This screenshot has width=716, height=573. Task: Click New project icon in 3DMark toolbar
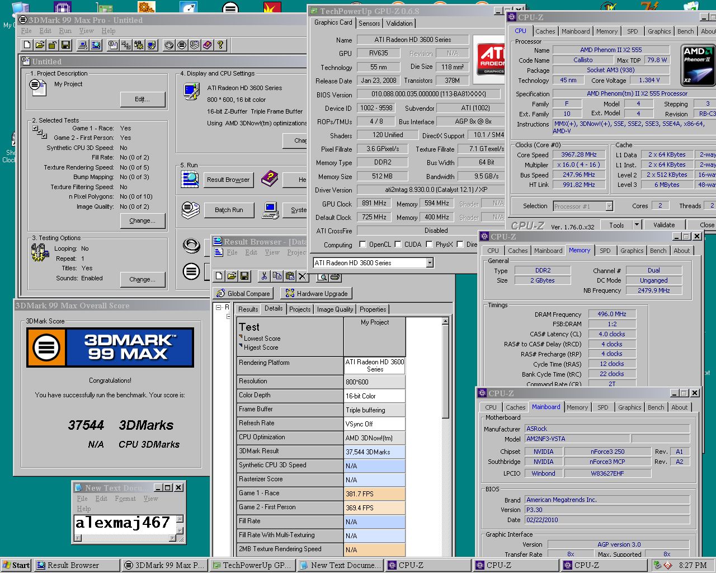pyautogui.click(x=27, y=45)
